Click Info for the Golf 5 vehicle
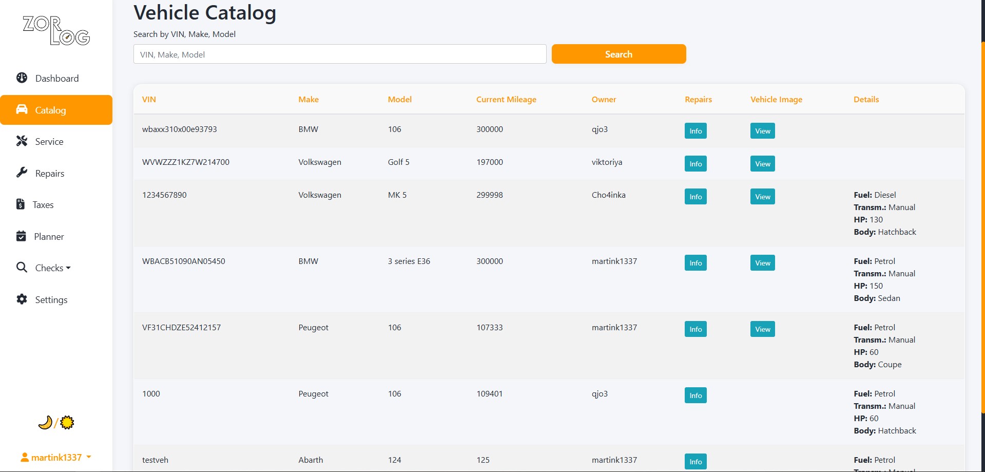 696,164
